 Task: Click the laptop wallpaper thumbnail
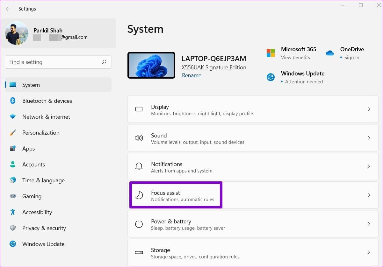coord(151,66)
